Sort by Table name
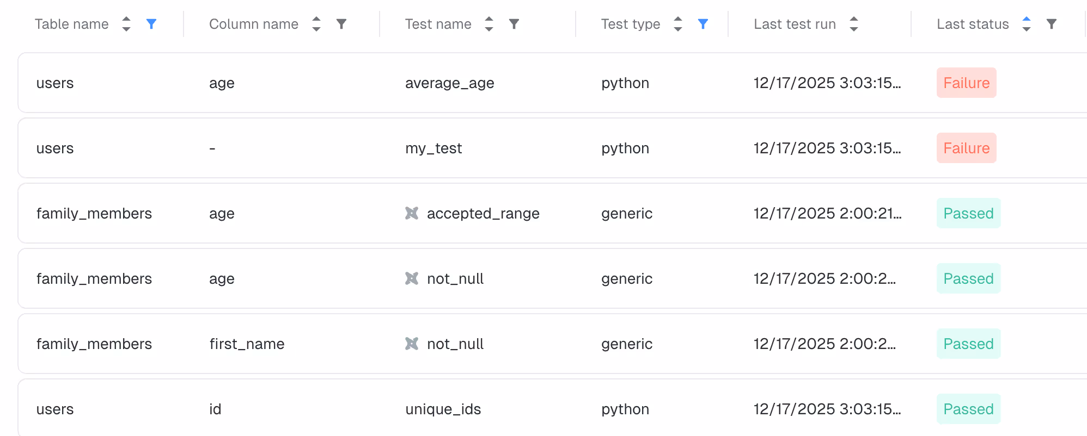Screen dimensions: 1087x436 [126, 24]
